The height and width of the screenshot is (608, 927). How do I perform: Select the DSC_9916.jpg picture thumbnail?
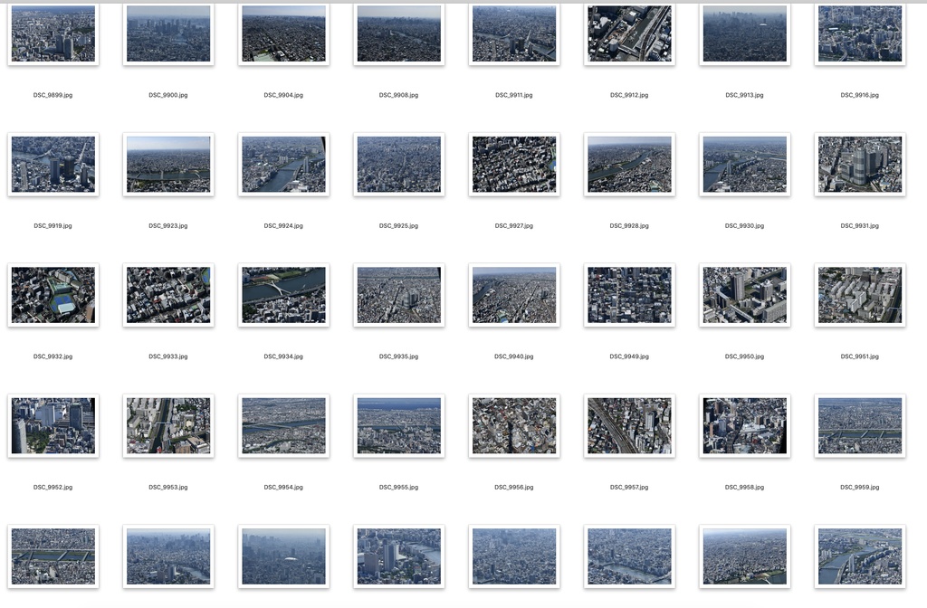[860, 33]
